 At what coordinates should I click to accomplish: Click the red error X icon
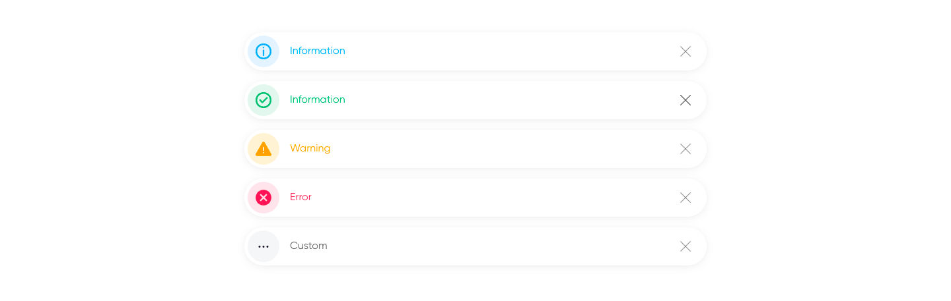pyautogui.click(x=264, y=198)
